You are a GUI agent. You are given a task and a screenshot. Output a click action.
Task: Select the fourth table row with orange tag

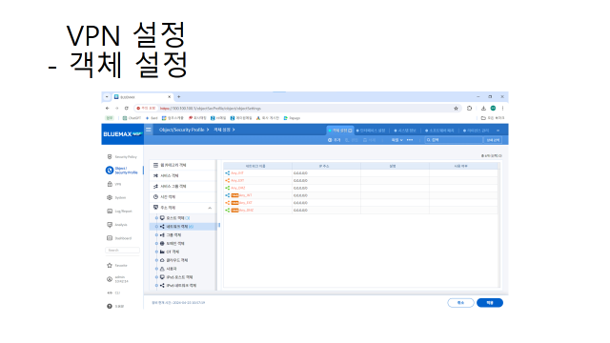point(360,195)
